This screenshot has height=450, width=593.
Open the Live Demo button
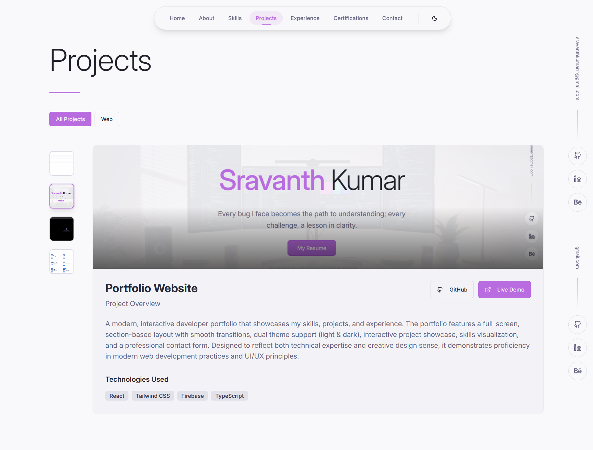coord(504,290)
